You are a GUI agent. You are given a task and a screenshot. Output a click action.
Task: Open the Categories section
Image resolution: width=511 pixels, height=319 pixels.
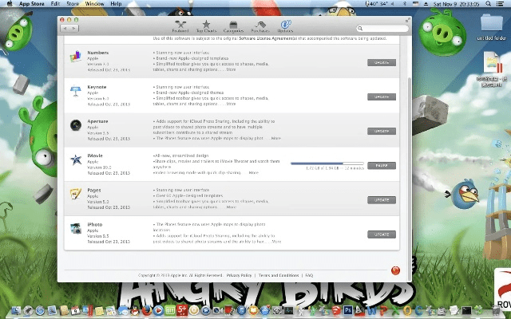[x=232, y=27]
